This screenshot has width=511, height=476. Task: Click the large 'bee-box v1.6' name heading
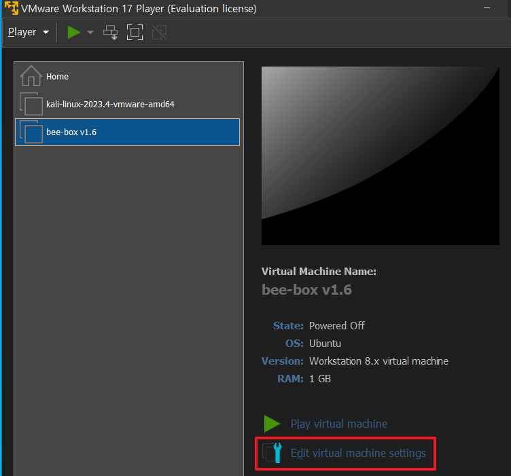306,289
